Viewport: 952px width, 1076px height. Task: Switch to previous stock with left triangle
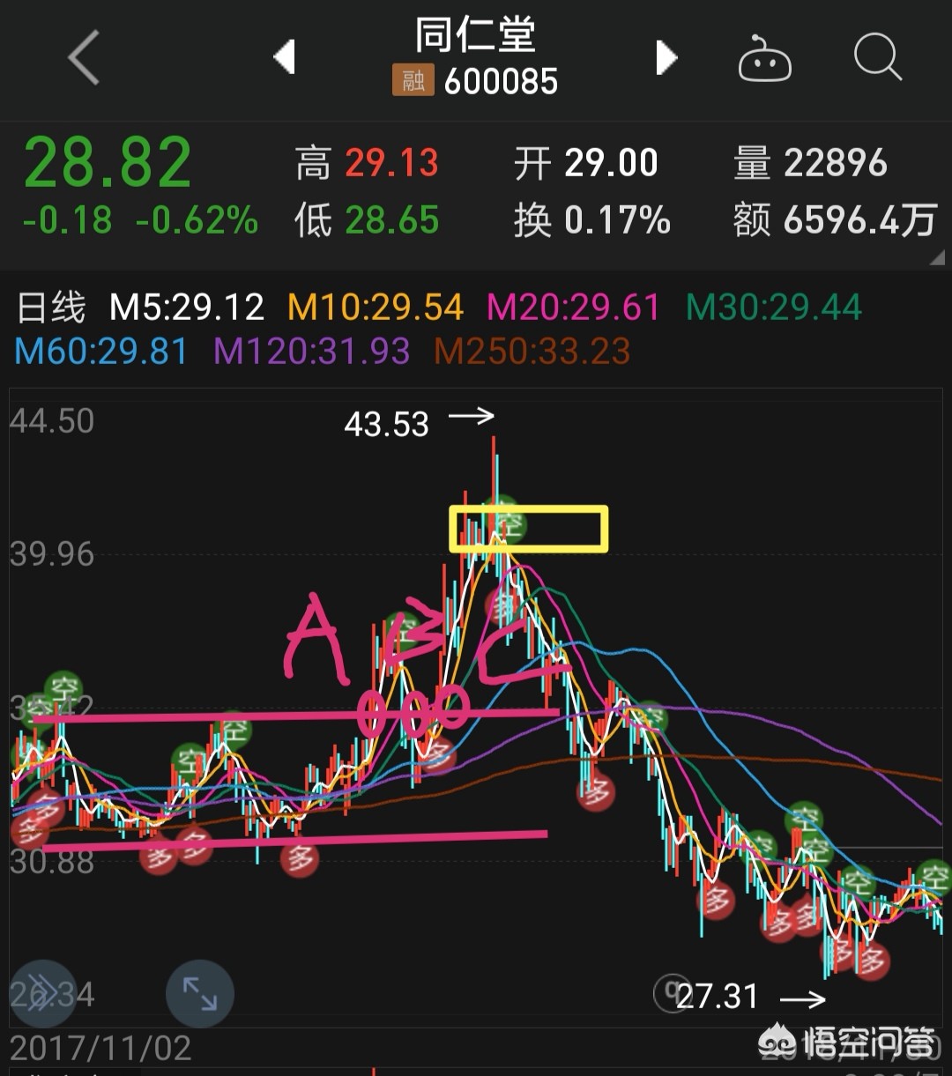coord(284,58)
